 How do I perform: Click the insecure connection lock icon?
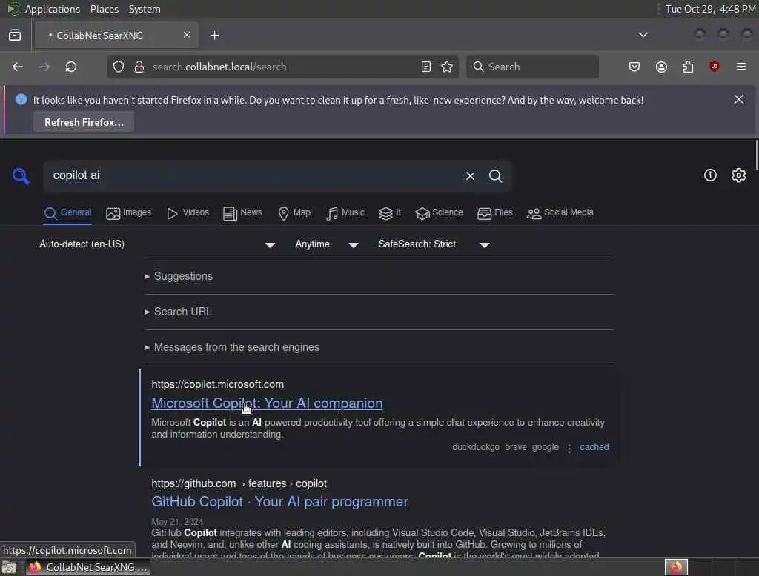pyautogui.click(x=139, y=67)
